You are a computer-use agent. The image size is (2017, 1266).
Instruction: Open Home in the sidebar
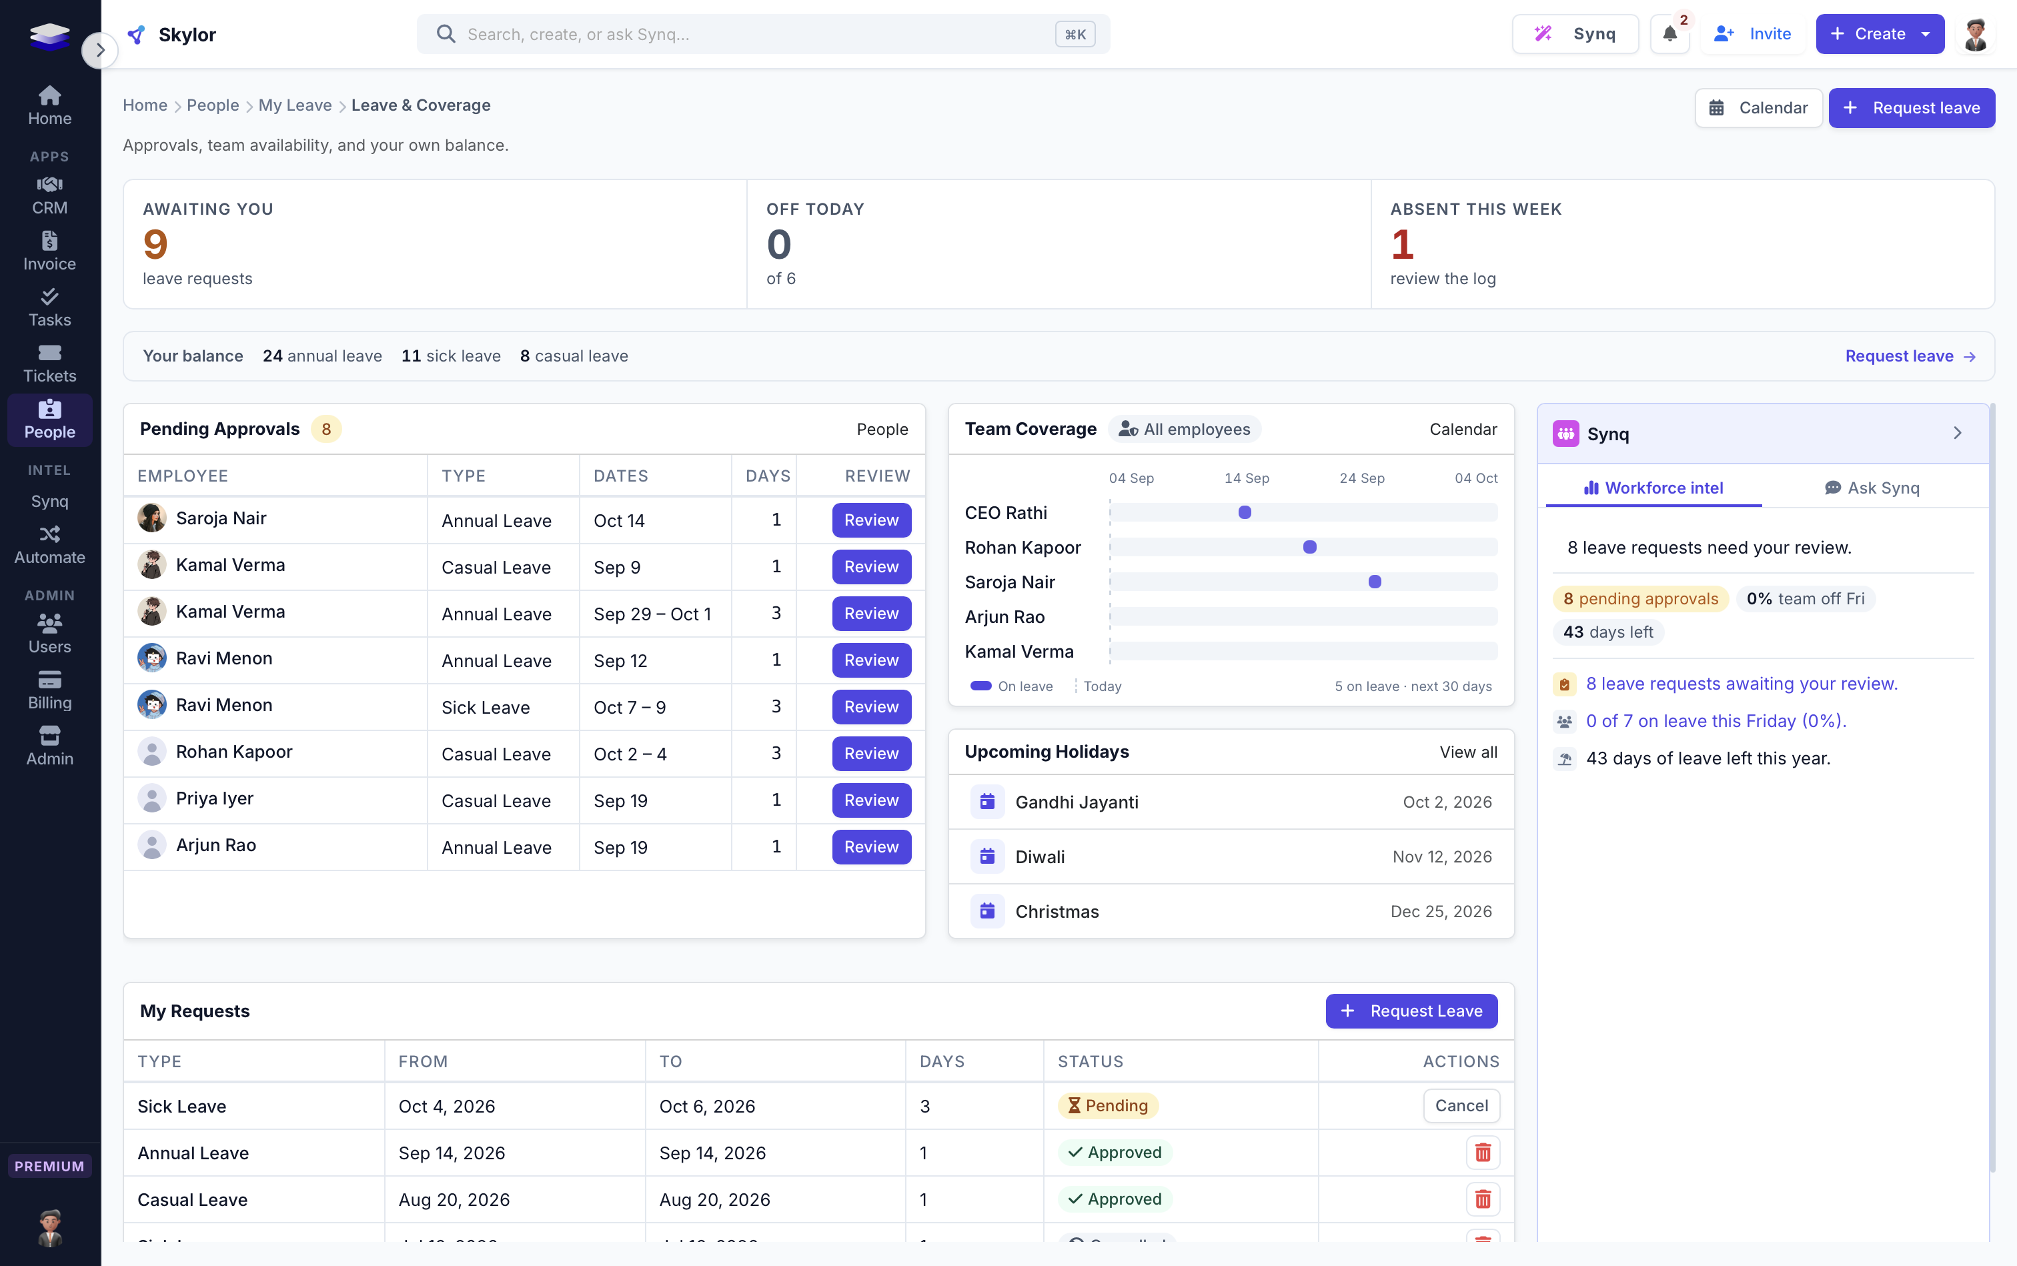pos(49,105)
